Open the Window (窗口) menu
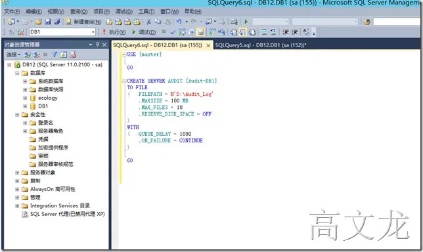The width and height of the screenshot is (423, 252). click(169, 12)
